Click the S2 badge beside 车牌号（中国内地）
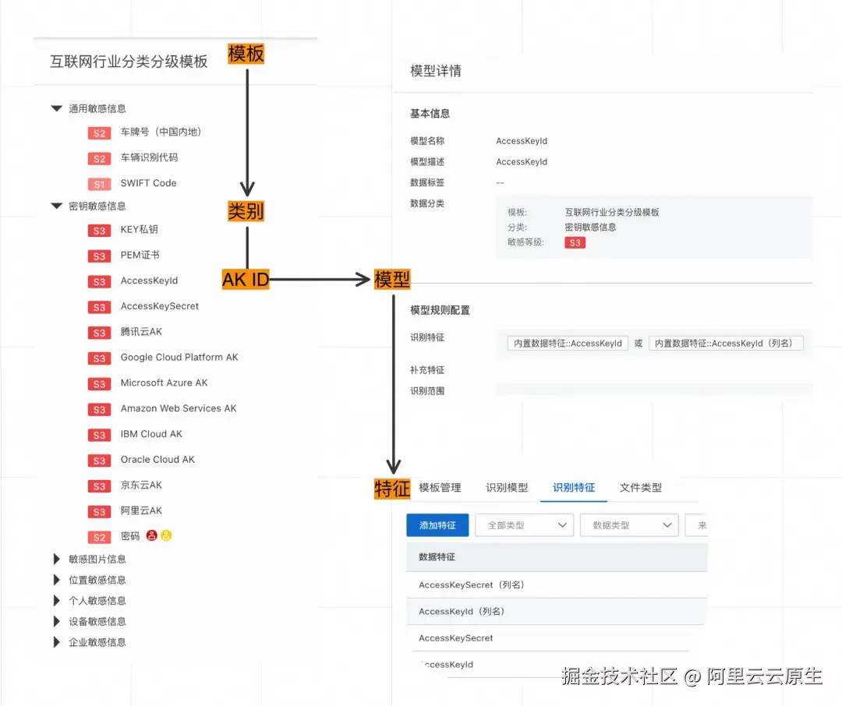Image resolution: width=842 pixels, height=706 pixels. tap(99, 133)
